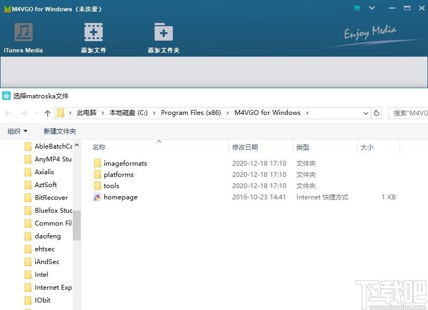Image resolution: width=428 pixels, height=310 pixels.
Task: Open the 组织 menu
Action: 18,131
